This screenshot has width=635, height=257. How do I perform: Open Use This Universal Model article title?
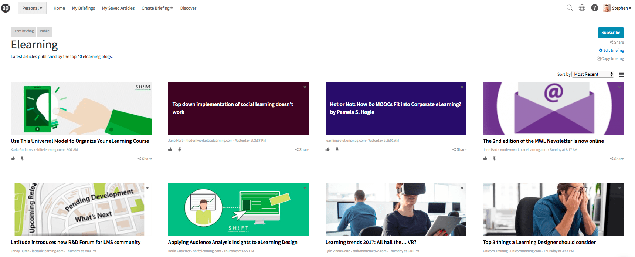click(80, 141)
